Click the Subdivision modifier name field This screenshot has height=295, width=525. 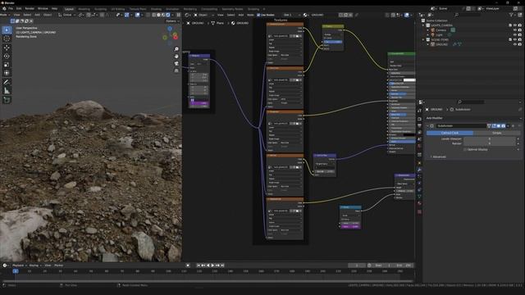(x=461, y=126)
